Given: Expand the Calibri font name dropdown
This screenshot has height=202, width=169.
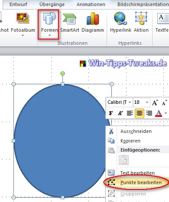Looking at the screenshot, I should coord(130,102).
